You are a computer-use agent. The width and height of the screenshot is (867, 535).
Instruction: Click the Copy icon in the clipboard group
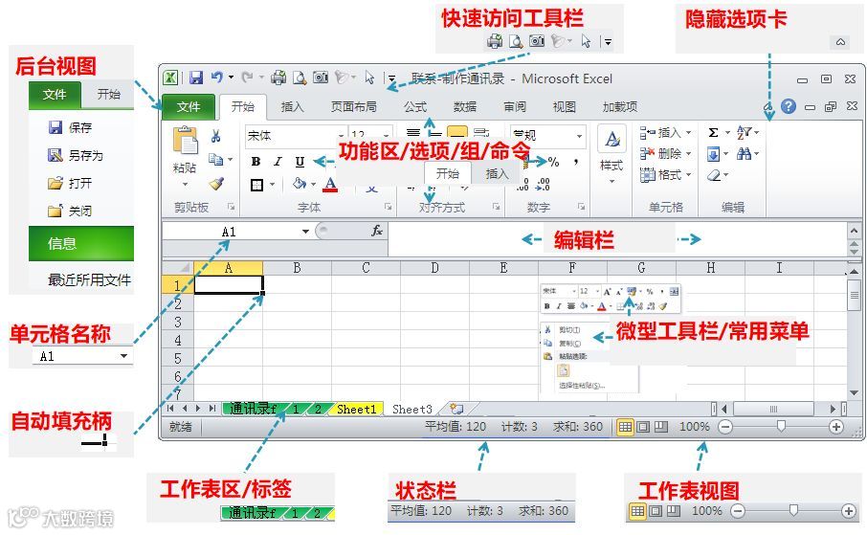click(215, 159)
